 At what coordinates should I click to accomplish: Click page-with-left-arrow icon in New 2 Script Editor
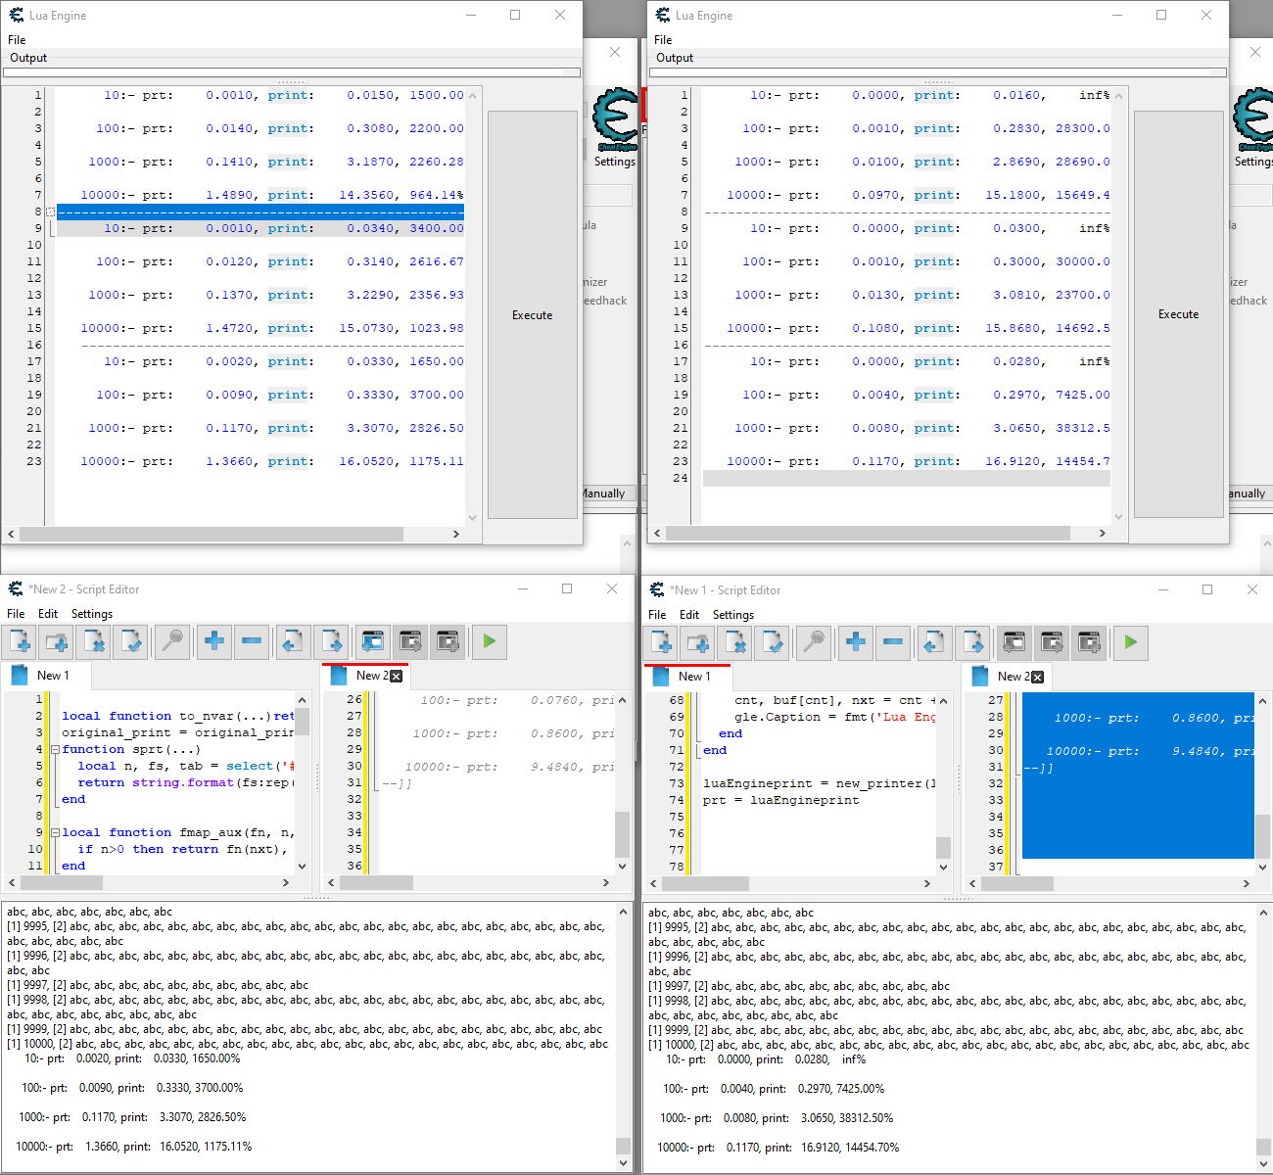[x=293, y=642]
